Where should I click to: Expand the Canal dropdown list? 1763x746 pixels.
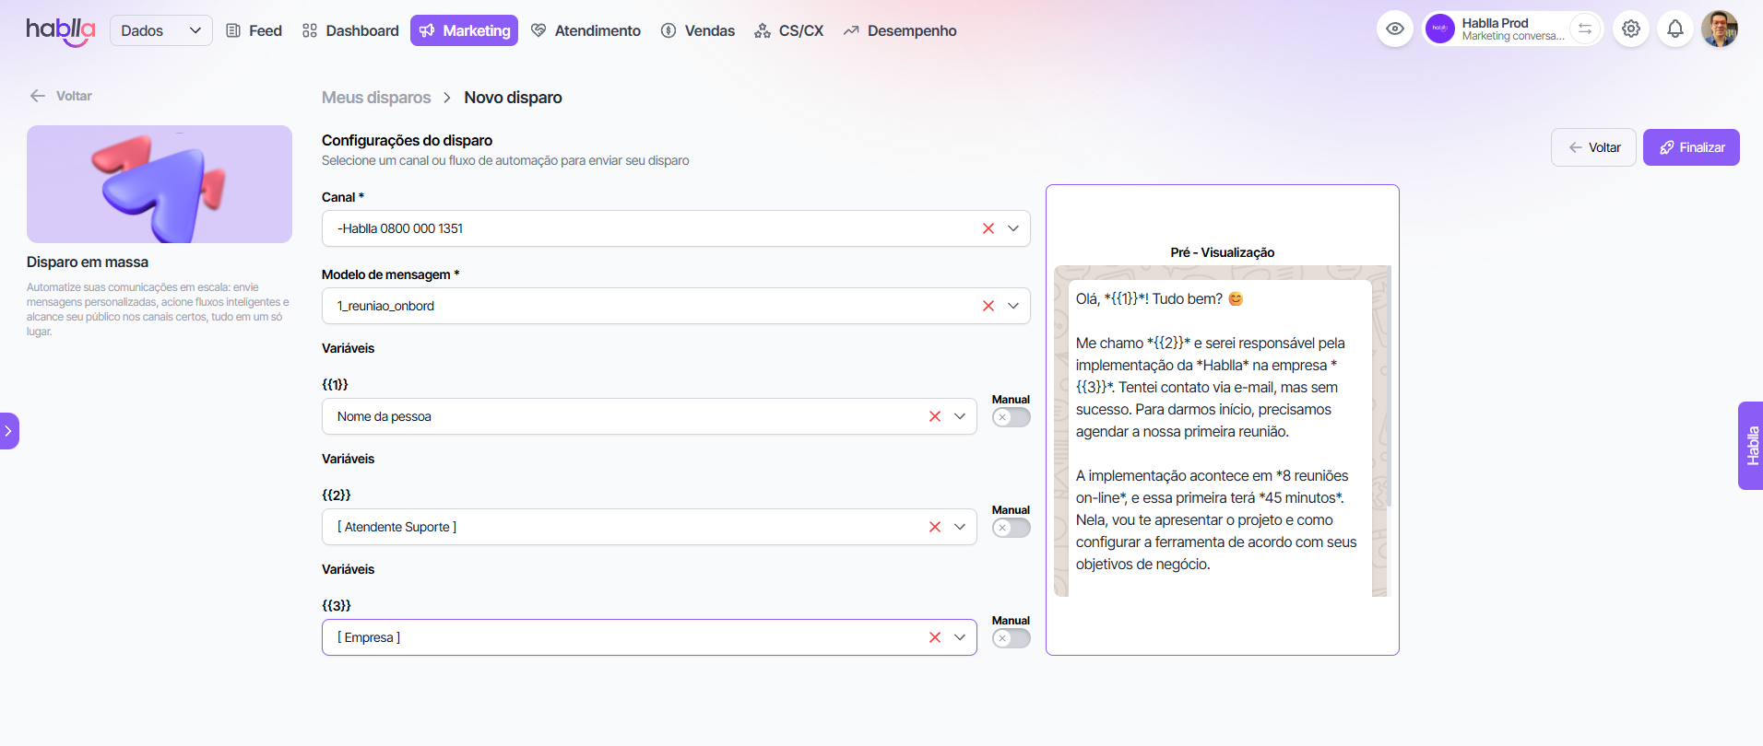1013,228
